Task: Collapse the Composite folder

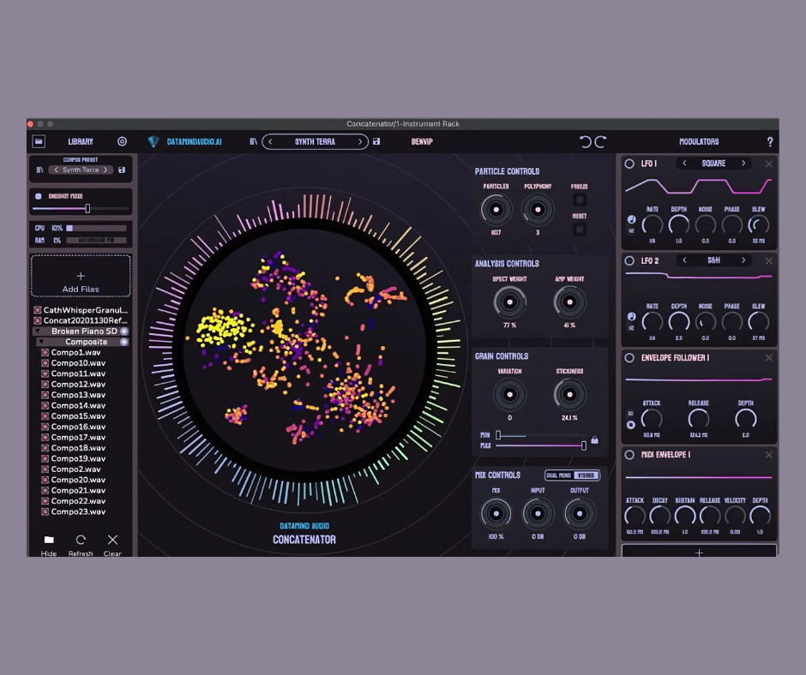Action: 42,342
